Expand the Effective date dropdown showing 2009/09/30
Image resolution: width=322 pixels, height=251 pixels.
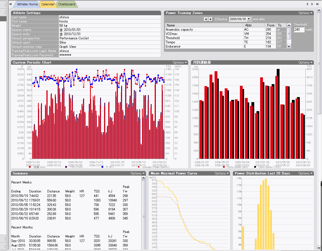coord(249,19)
